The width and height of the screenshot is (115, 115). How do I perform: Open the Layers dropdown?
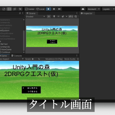click(x=108, y=9)
